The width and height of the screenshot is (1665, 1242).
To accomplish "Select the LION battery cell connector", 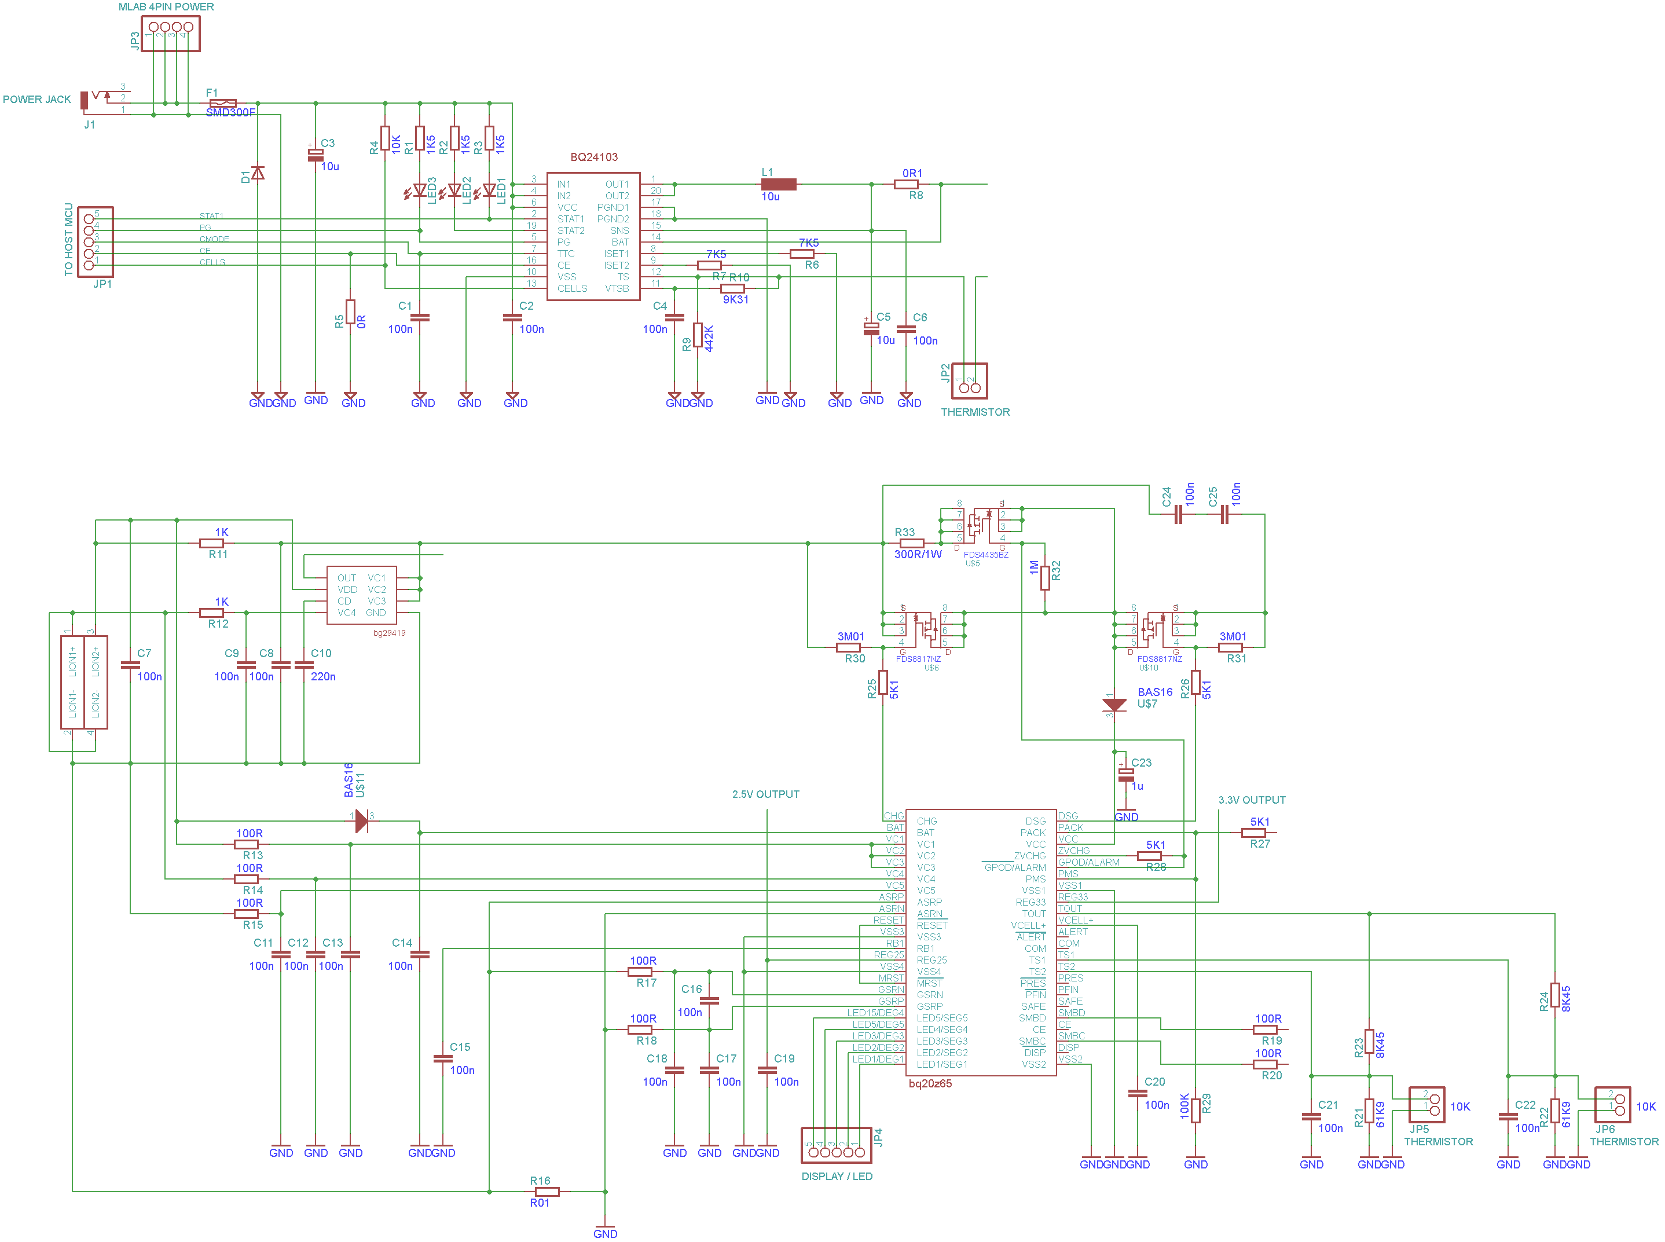I will click(84, 682).
